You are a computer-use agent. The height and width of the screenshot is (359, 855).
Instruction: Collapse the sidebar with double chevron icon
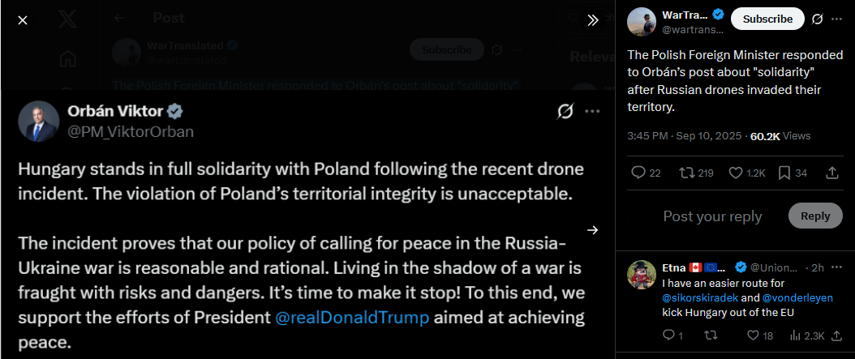[593, 20]
